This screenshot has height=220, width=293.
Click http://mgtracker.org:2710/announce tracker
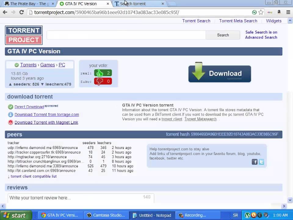[37, 157]
